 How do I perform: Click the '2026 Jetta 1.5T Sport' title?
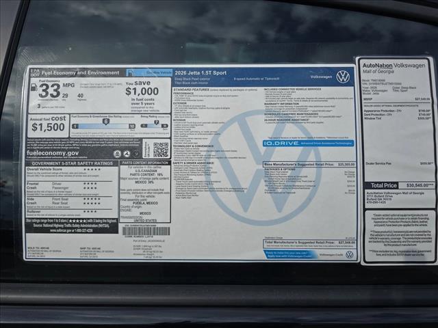click(x=201, y=73)
